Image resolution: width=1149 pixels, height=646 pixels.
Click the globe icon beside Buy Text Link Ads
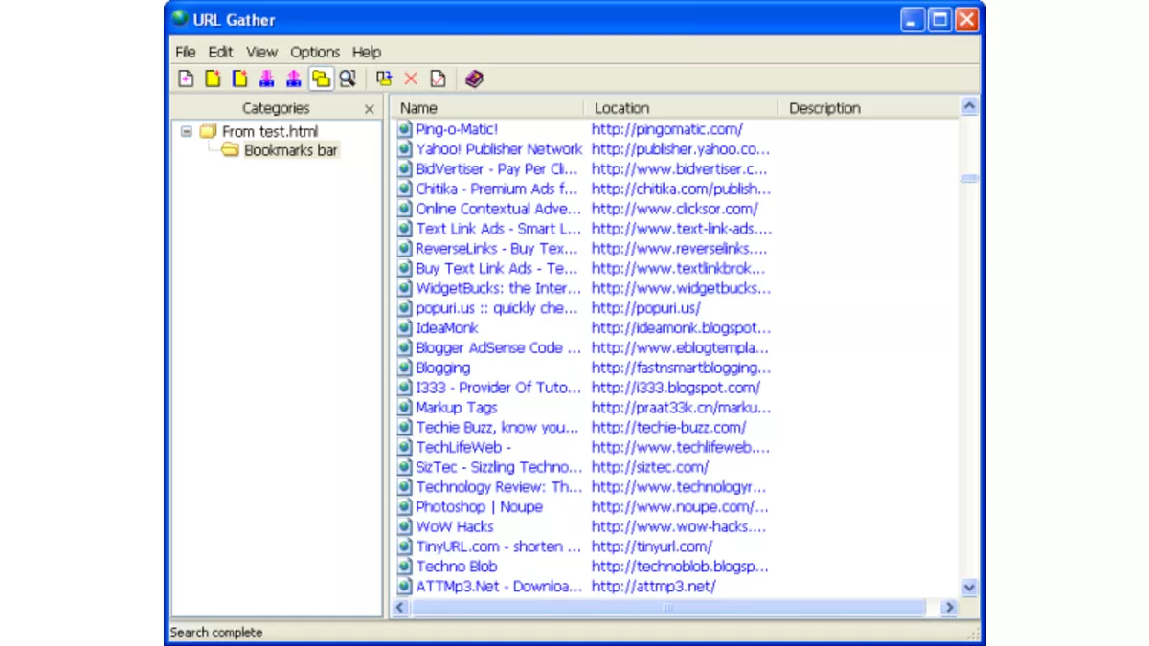[x=405, y=268]
